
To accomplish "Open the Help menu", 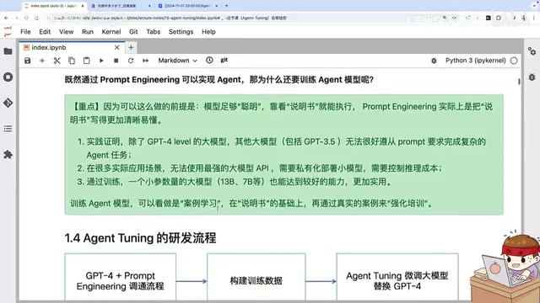I will pyautogui.click(x=208, y=32).
